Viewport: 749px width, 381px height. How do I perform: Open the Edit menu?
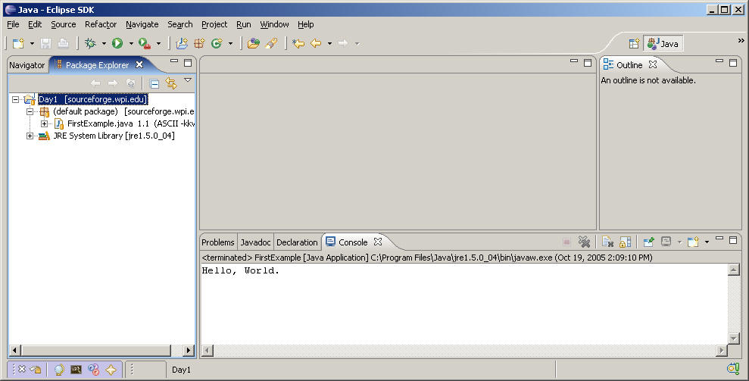pyautogui.click(x=35, y=24)
